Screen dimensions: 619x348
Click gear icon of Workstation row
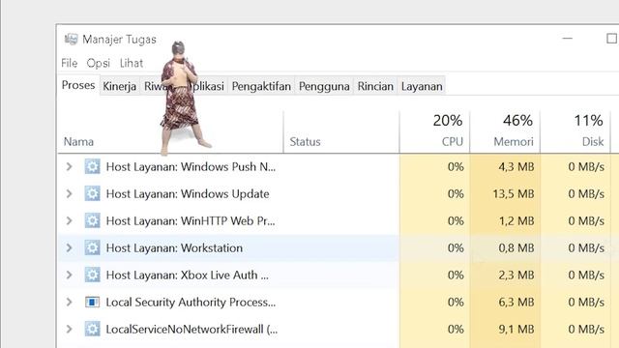tap(92, 247)
